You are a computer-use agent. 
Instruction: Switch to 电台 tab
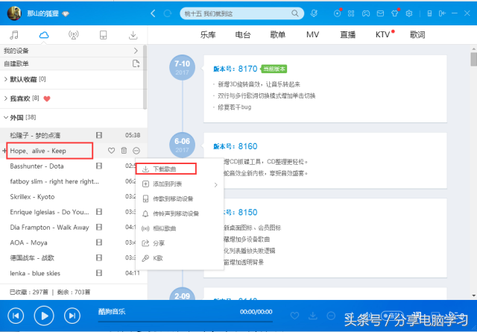[x=243, y=35]
